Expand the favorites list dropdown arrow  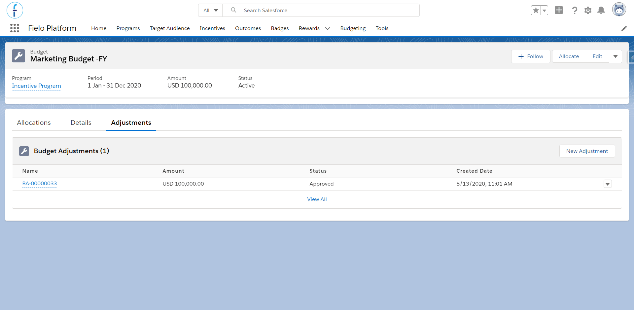click(x=545, y=11)
